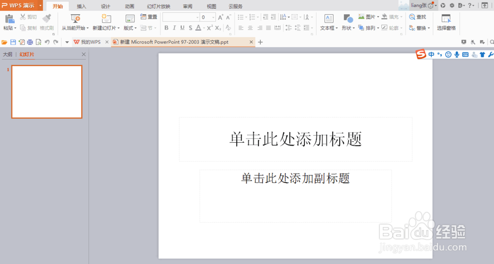
Task: Toggle text shadow (S) formatting
Action: 190,28
